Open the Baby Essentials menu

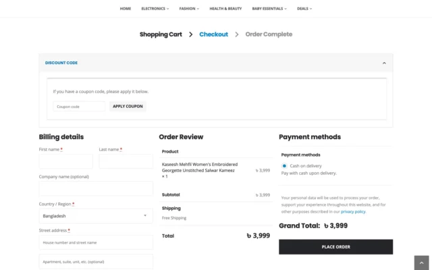(x=269, y=9)
